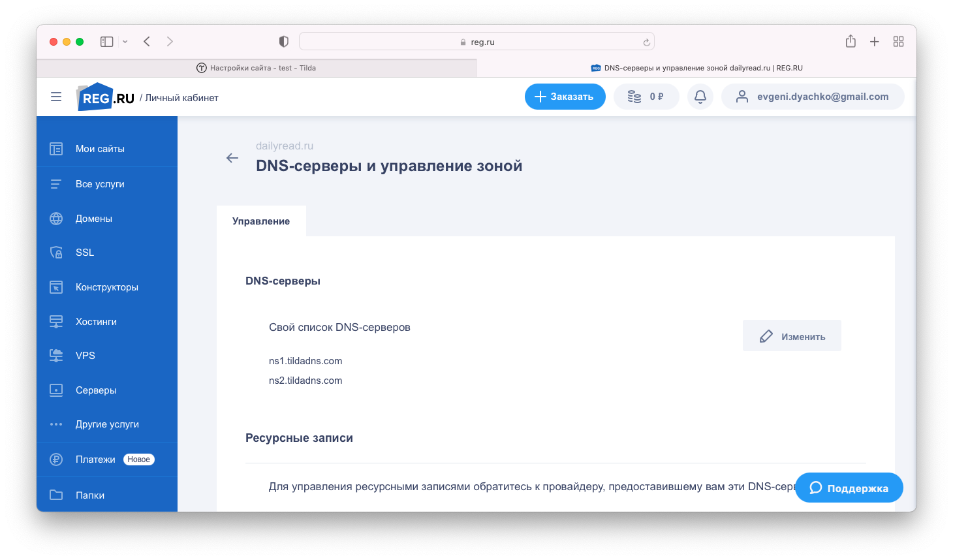Open Все услуги in the sidebar
This screenshot has width=953, height=560.
[100, 184]
